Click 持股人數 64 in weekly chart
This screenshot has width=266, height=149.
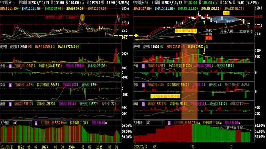(99, 123)
